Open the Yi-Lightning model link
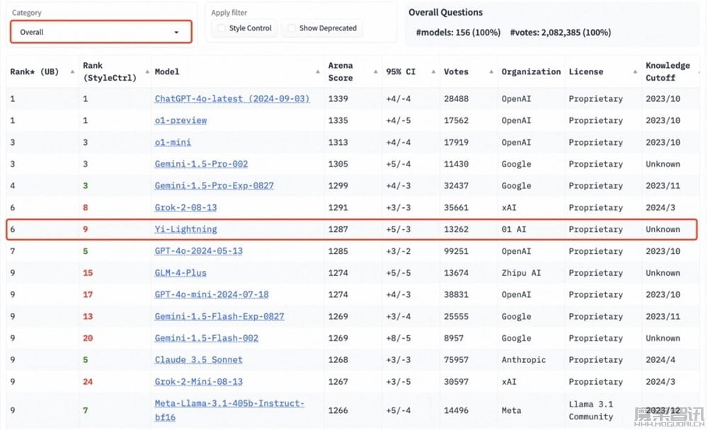Viewport: 708px width, 430px height. click(x=185, y=229)
